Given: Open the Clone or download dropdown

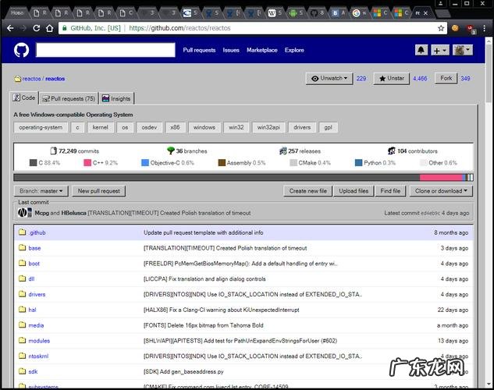Looking at the screenshot, I should 442,190.
